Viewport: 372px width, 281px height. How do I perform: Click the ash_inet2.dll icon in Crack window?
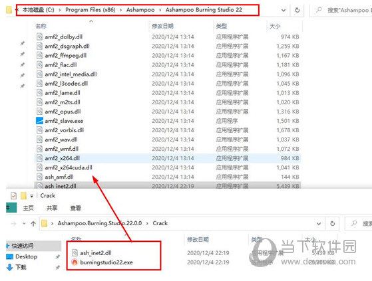(75, 253)
